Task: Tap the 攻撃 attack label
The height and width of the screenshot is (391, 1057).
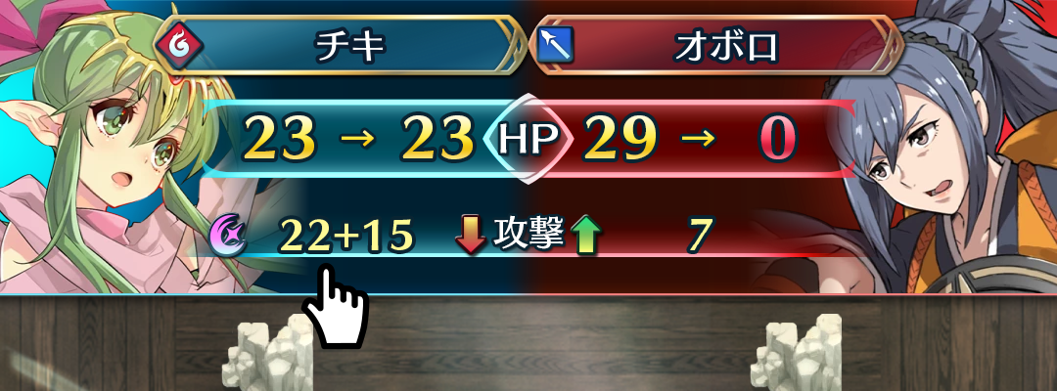Action: [x=528, y=235]
